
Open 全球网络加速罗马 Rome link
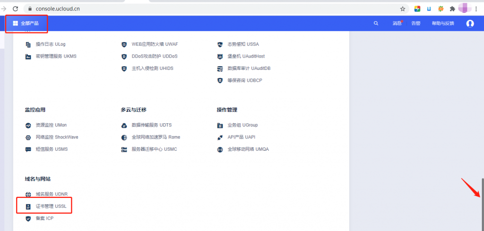coord(156,137)
